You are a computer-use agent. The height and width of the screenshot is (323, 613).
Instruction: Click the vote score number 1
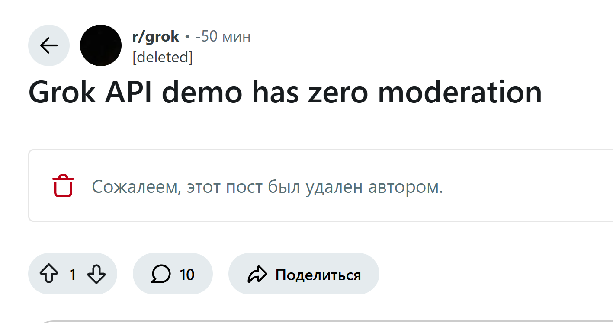tap(73, 275)
